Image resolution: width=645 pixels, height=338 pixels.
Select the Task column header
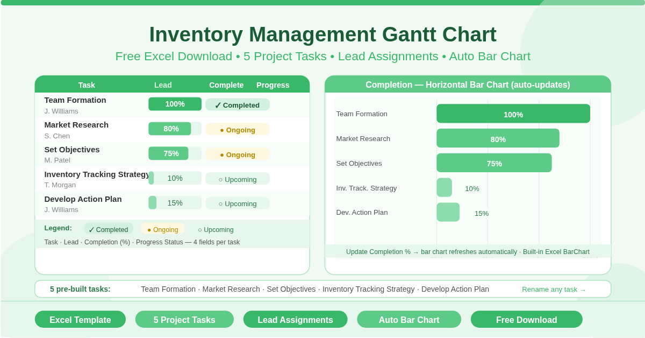[x=87, y=84]
